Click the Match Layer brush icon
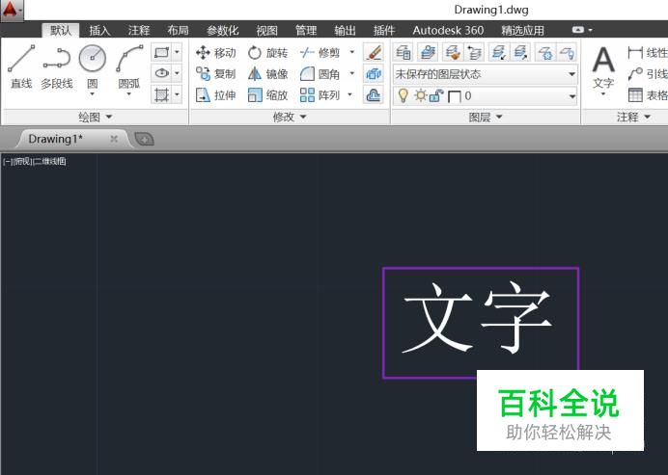 452,53
